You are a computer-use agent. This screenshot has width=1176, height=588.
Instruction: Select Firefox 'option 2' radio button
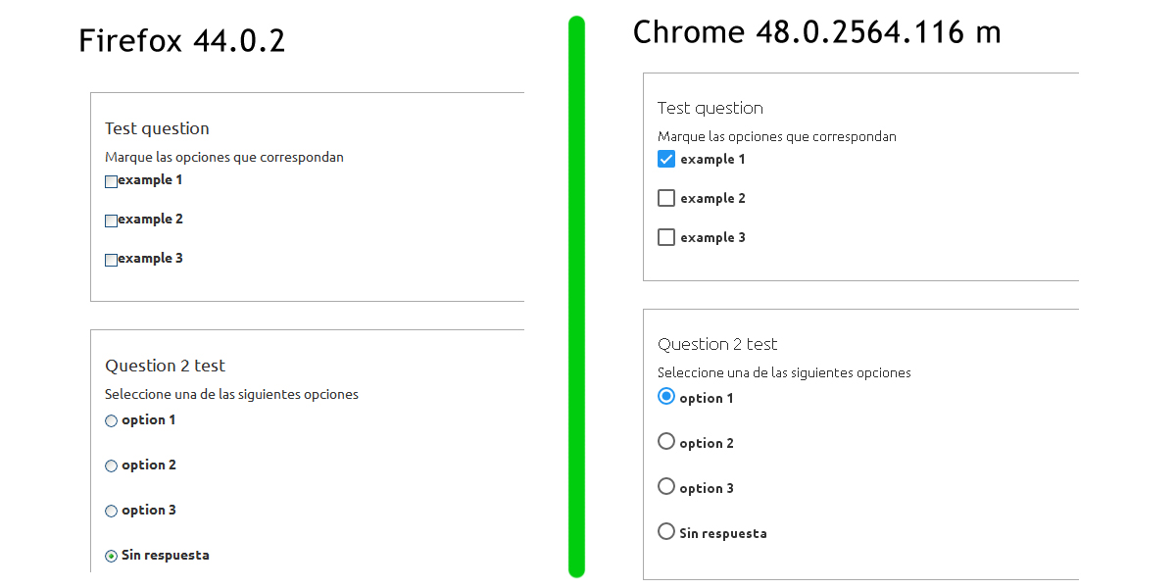(x=111, y=466)
